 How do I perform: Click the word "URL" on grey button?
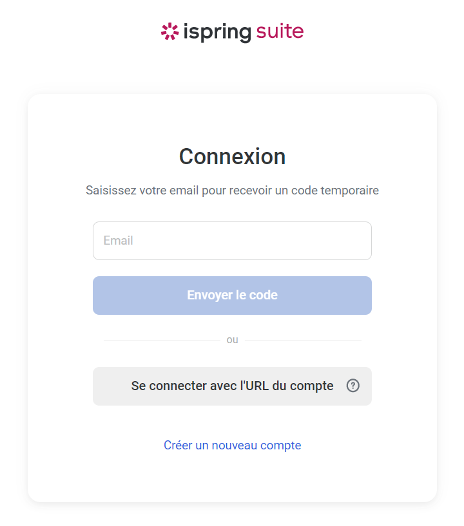pyautogui.click(x=255, y=386)
